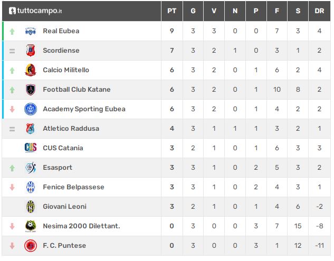This screenshot has width=334, height=261.
Task: Open the Esasport team name link
Action: click(58, 168)
